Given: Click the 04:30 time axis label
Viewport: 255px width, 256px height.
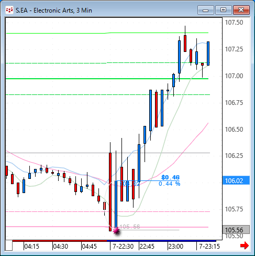Looking at the screenshot, I should point(60,247).
